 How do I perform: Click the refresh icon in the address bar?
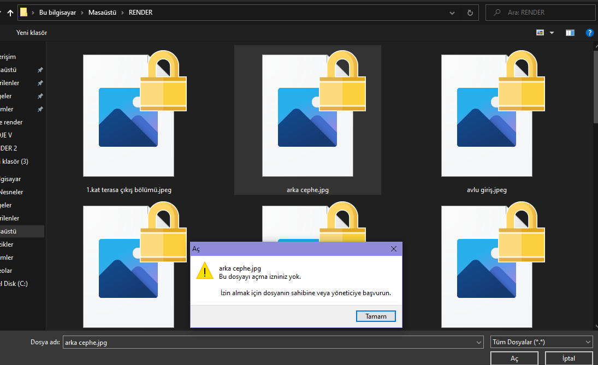(x=470, y=12)
